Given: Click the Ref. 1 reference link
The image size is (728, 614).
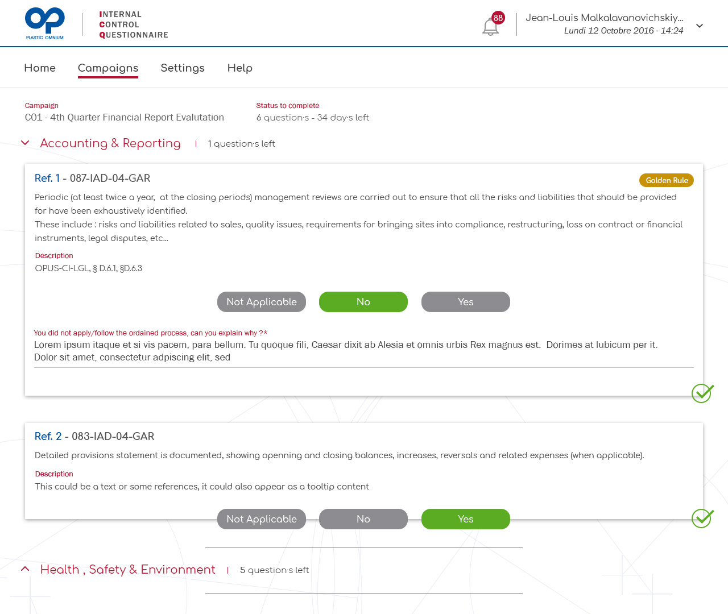Looking at the screenshot, I should pyautogui.click(x=47, y=179).
